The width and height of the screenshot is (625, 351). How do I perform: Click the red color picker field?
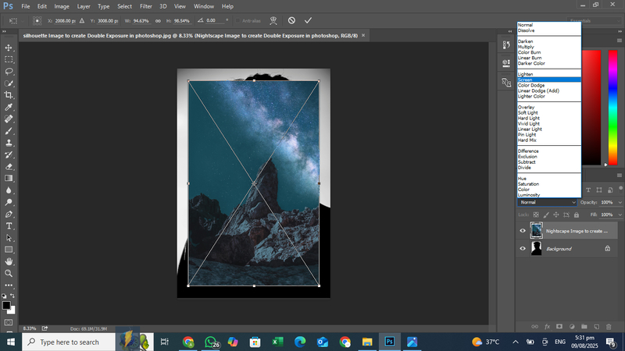pyautogui.click(x=591, y=108)
